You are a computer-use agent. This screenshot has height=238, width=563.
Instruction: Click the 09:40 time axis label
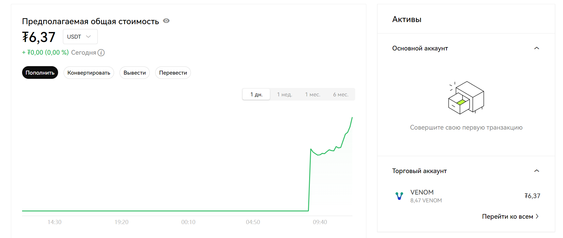[x=320, y=222]
